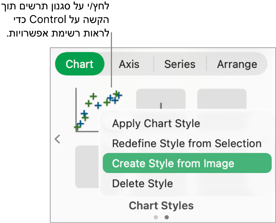This screenshot has width=276, height=223.
Task: Open the Arrange tab
Action: click(237, 64)
